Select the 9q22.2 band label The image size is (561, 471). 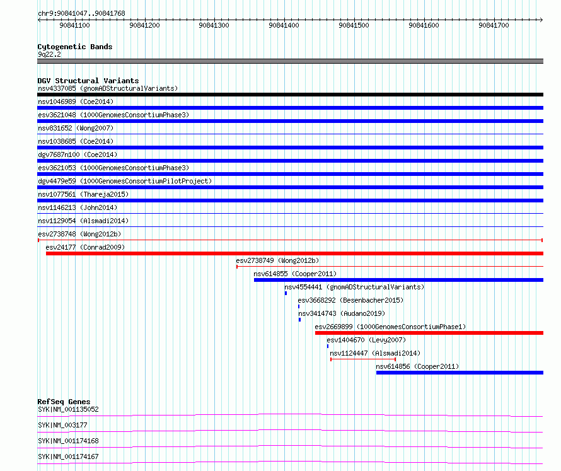[x=49, y=54]
